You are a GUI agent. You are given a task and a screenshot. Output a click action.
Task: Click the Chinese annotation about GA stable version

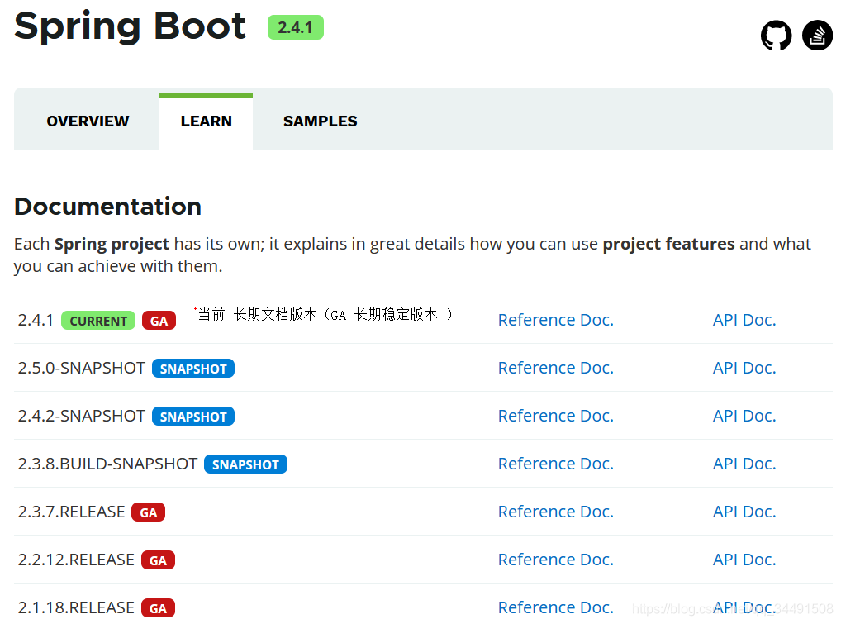[325, 314]
